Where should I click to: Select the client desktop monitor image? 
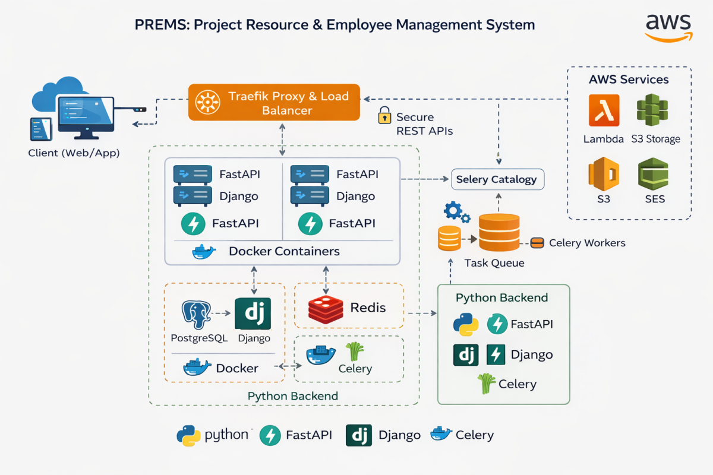86,110
